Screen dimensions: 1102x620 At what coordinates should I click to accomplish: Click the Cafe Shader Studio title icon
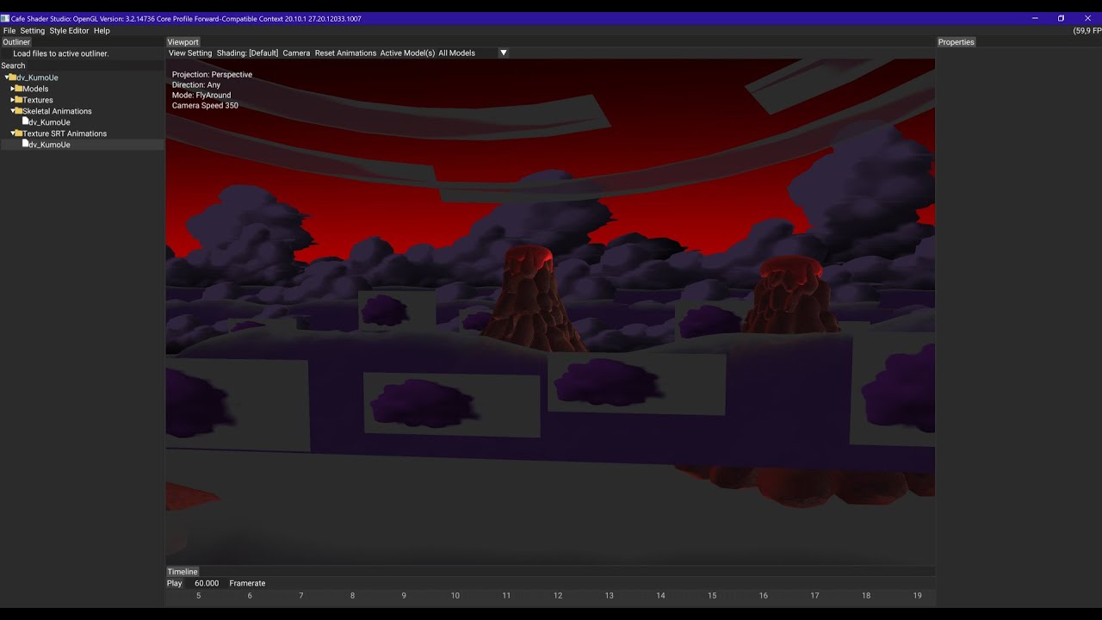pos(5,18)
